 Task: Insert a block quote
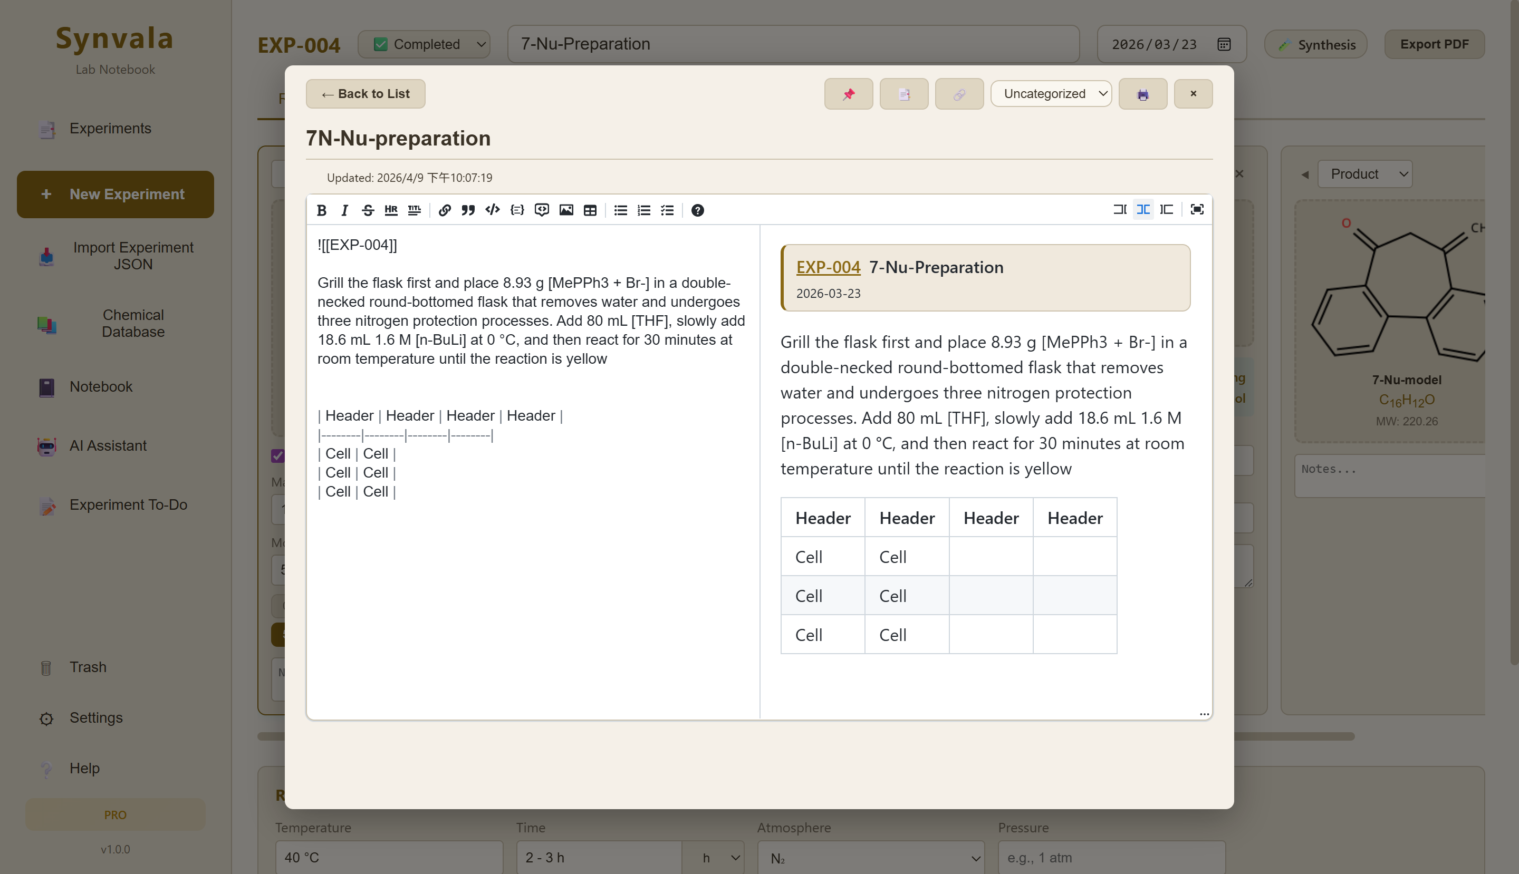[x=468, y=210]
